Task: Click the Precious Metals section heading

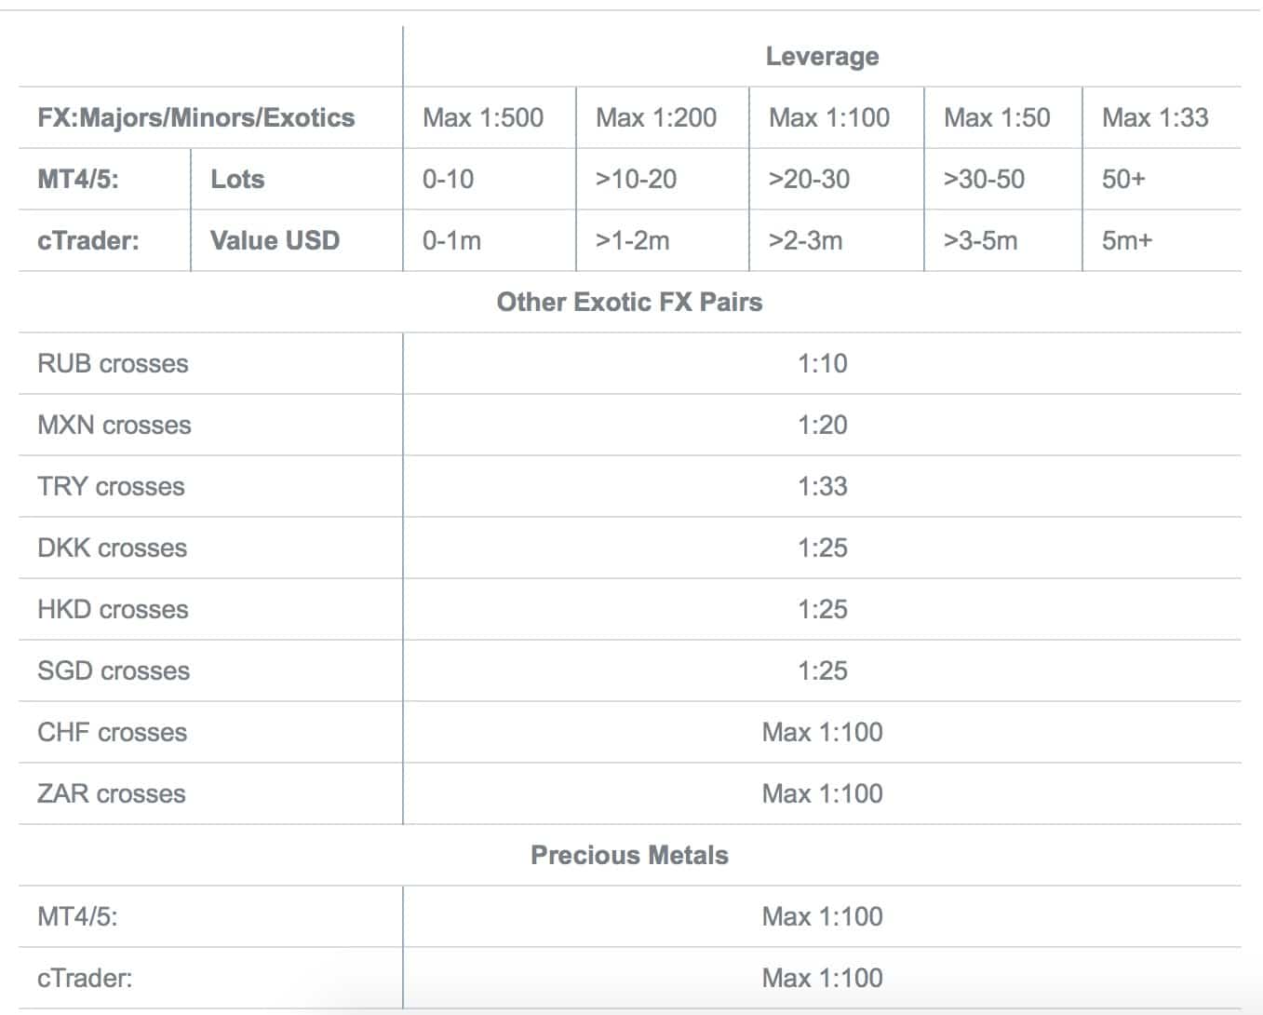Action: click(x=629, y=856)
